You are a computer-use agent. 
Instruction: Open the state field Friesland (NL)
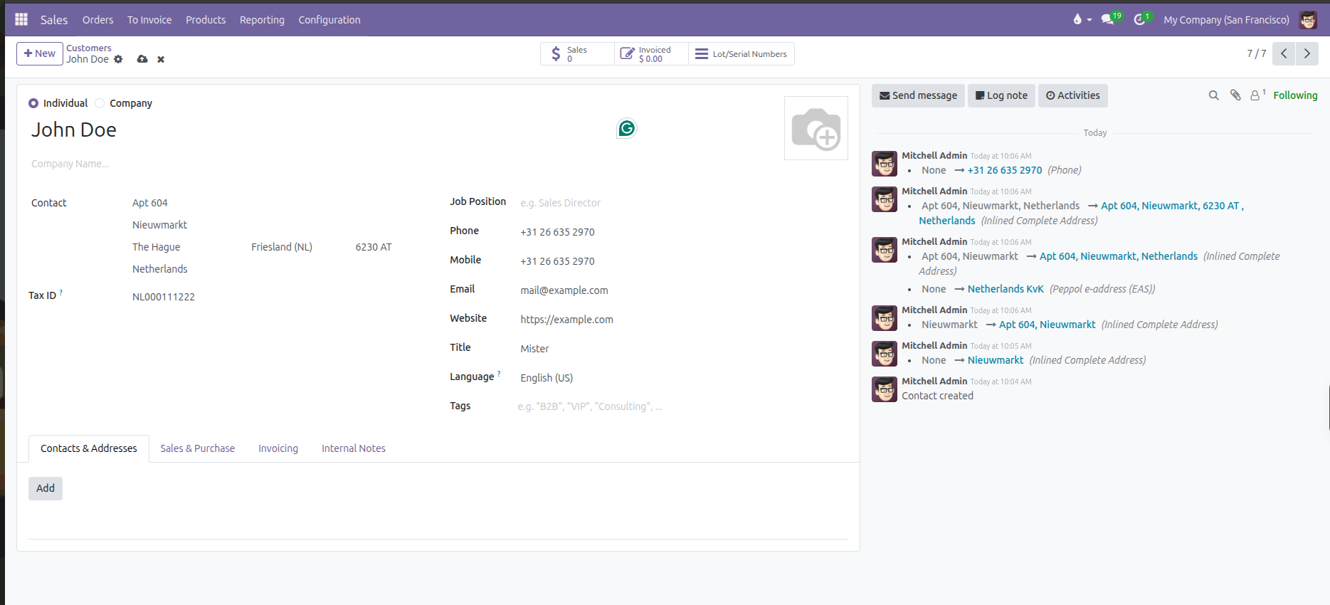299,247
